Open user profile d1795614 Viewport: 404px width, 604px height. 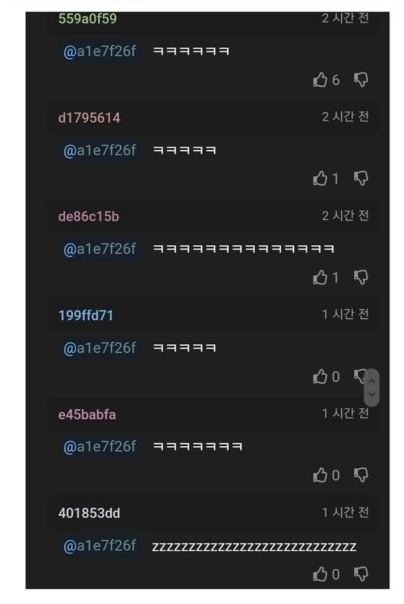(x=89, y=118)
